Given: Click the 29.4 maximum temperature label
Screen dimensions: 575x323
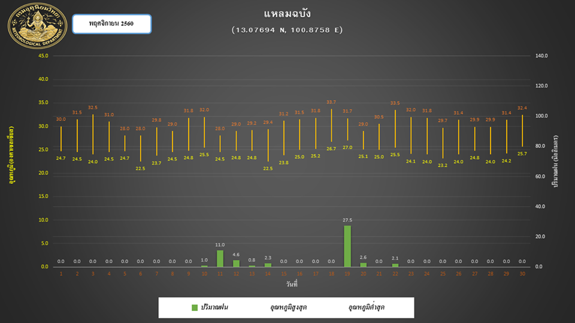Looking at the screenshot, I should [268, 122].
